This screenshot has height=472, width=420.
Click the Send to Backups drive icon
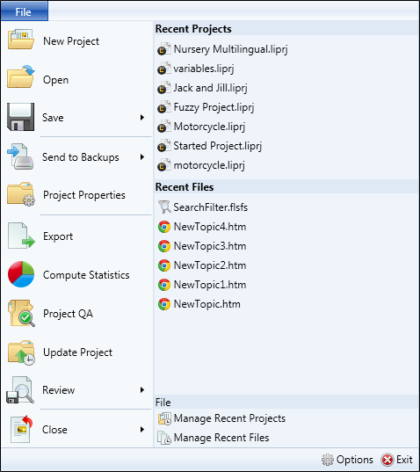(20, 156)
